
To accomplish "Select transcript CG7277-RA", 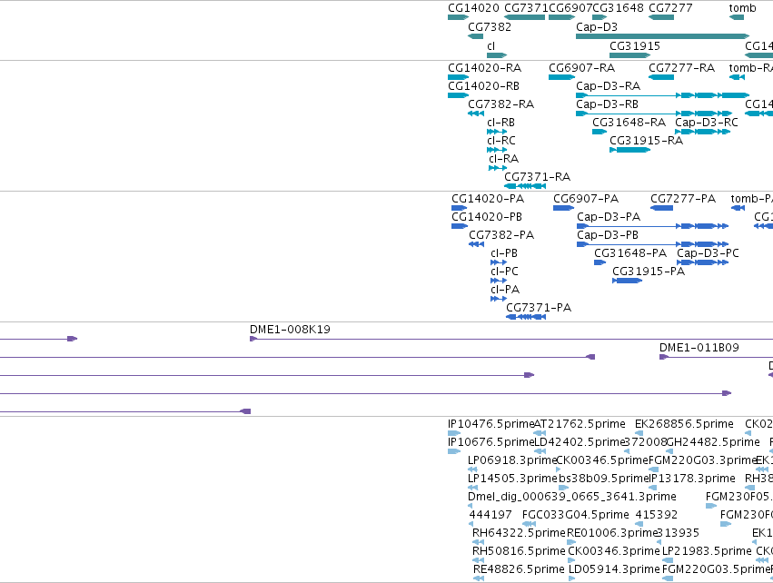I will click(682, 67).
